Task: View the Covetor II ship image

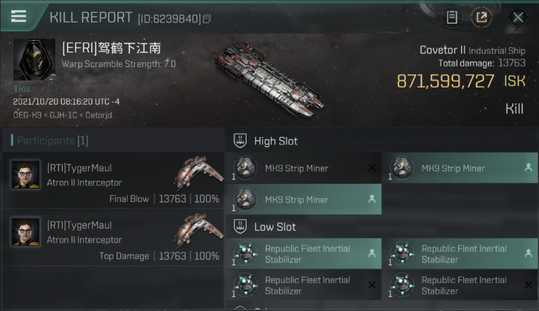Action: point(269,79)
